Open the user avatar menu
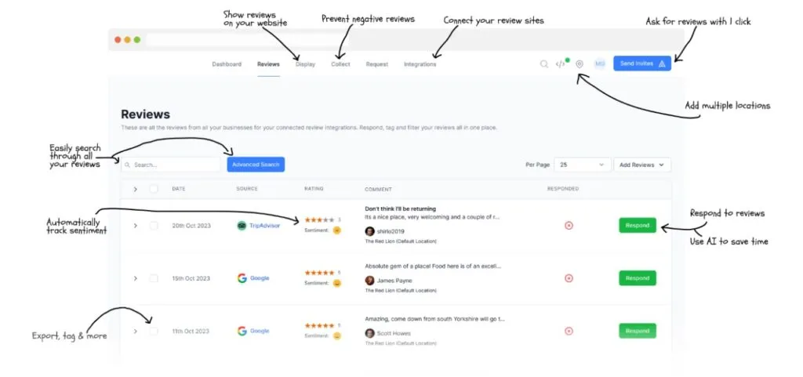803x377 pixels. click(600, 64)
